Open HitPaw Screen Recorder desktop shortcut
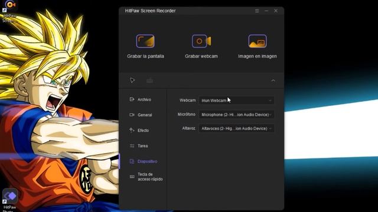The image size is (378, 212). tap(9, 12)
